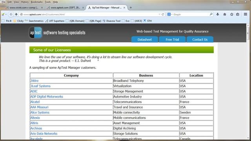This screenshot has width=251, height=141.
Task: Open the File menu
Action: tap(4, 2)
